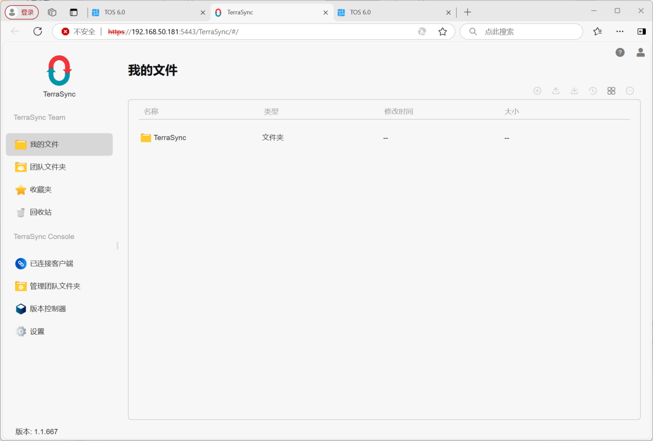Open the browser workspaces icon

click(x=52, y=12)
